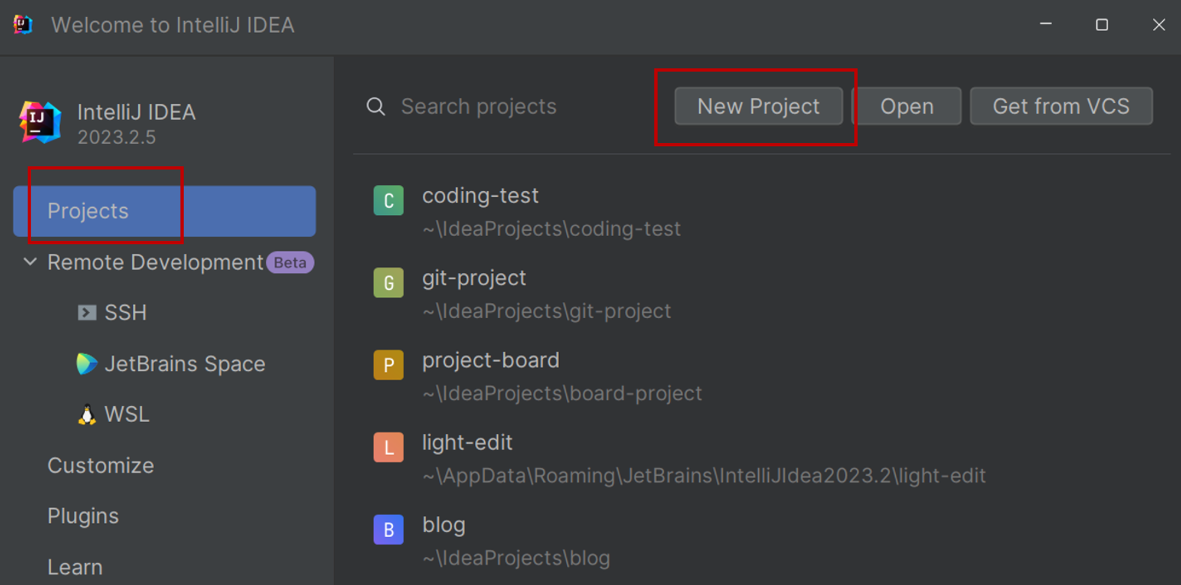1181x585 pixels.
Task: Click the blue B blog icon
Action: tap(388, 530)
